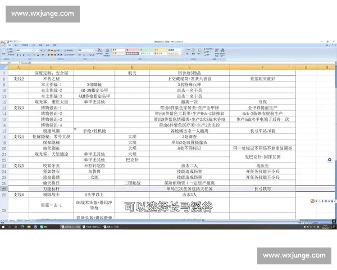Click the Decrease Font Size icon

pyautogui.click(x=44, y=51)
